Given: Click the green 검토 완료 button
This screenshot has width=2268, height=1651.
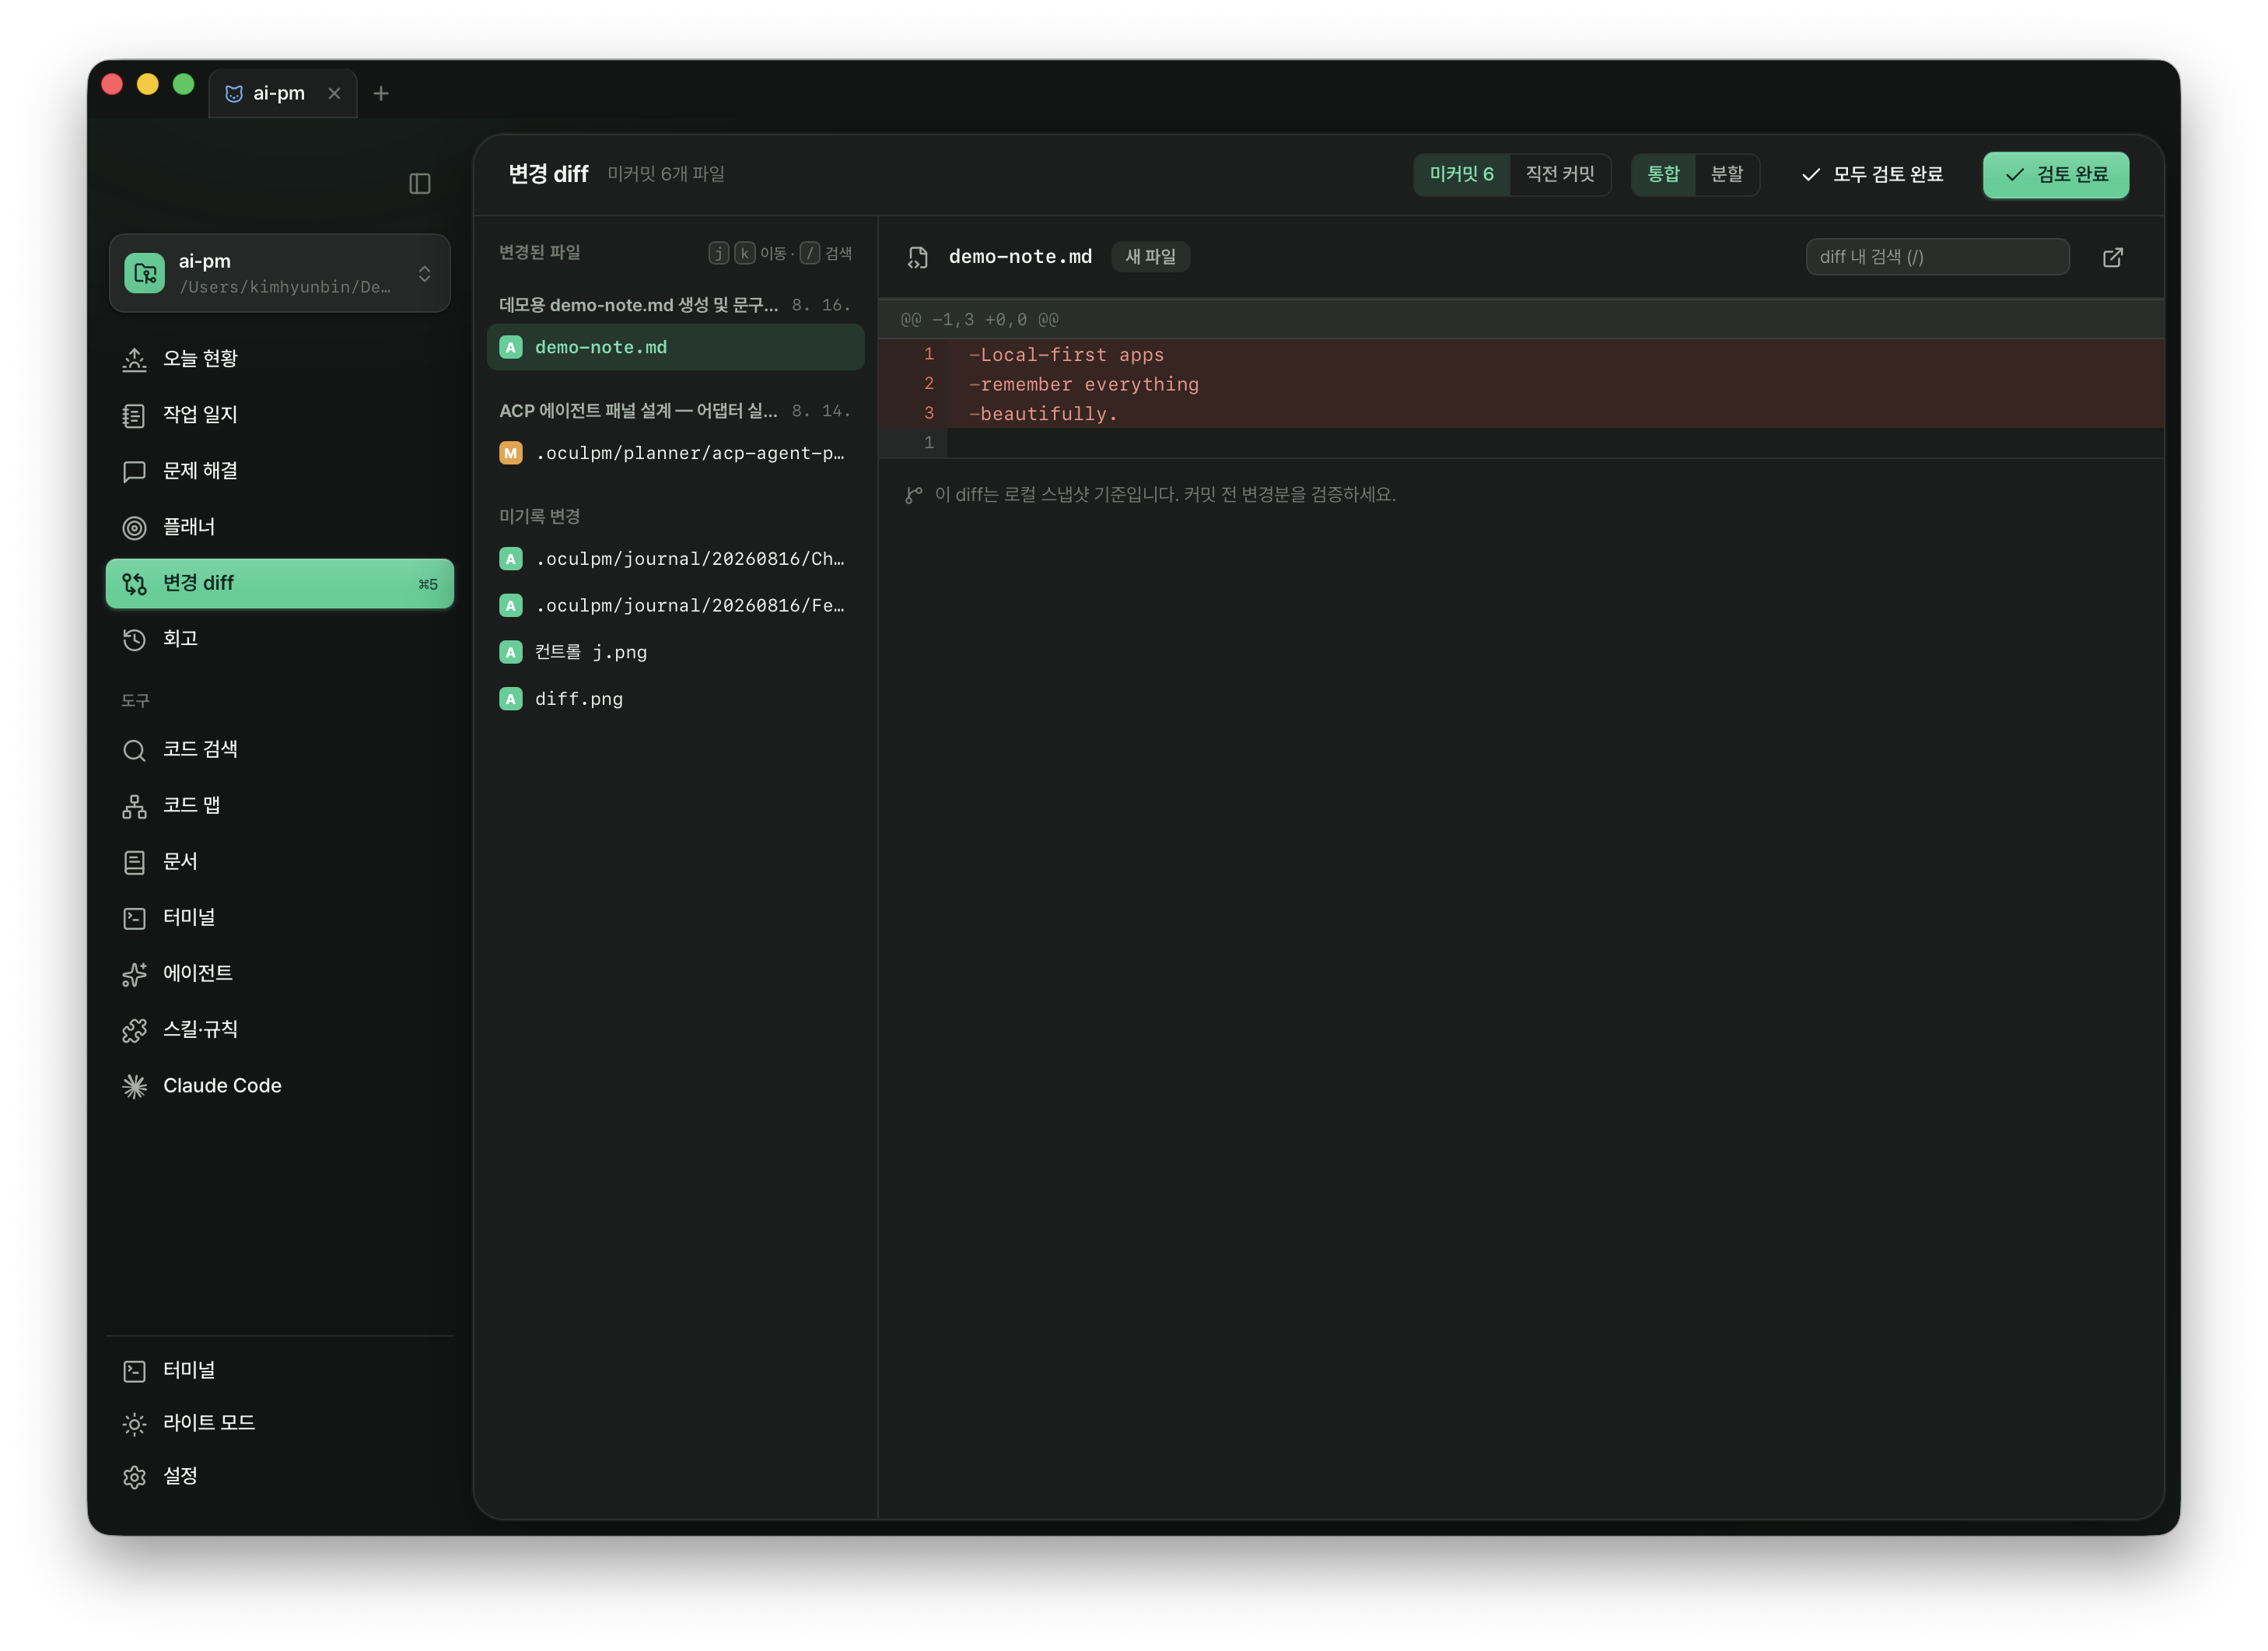Looking at the screenshot, I should tap(2056, 175).
